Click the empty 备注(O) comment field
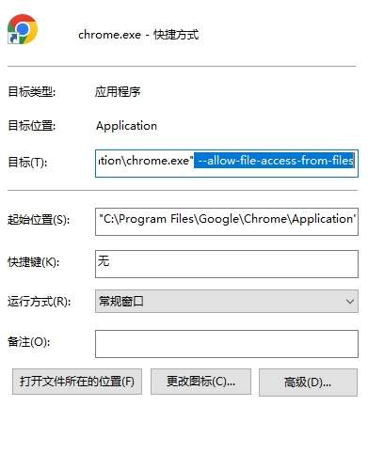This screenshot has height=453, width=368. tap(227, 344)
